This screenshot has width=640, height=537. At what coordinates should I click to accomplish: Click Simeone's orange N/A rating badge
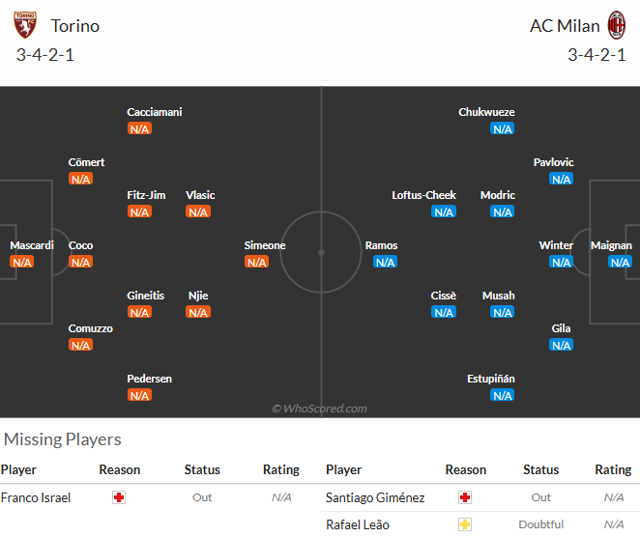pyautogui.click(x=257, y=262)
